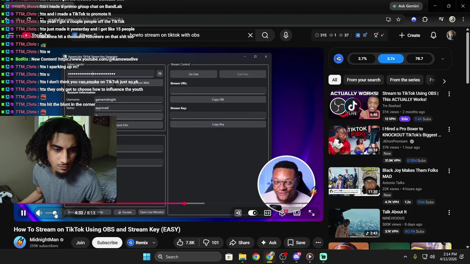Bookmark this page with the star

[398, 19]
